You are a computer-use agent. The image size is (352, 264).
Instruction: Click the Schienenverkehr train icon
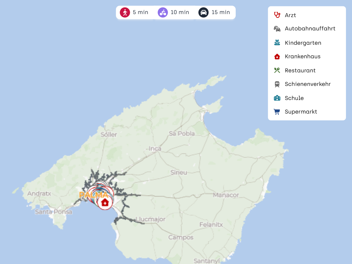point(277,84)
